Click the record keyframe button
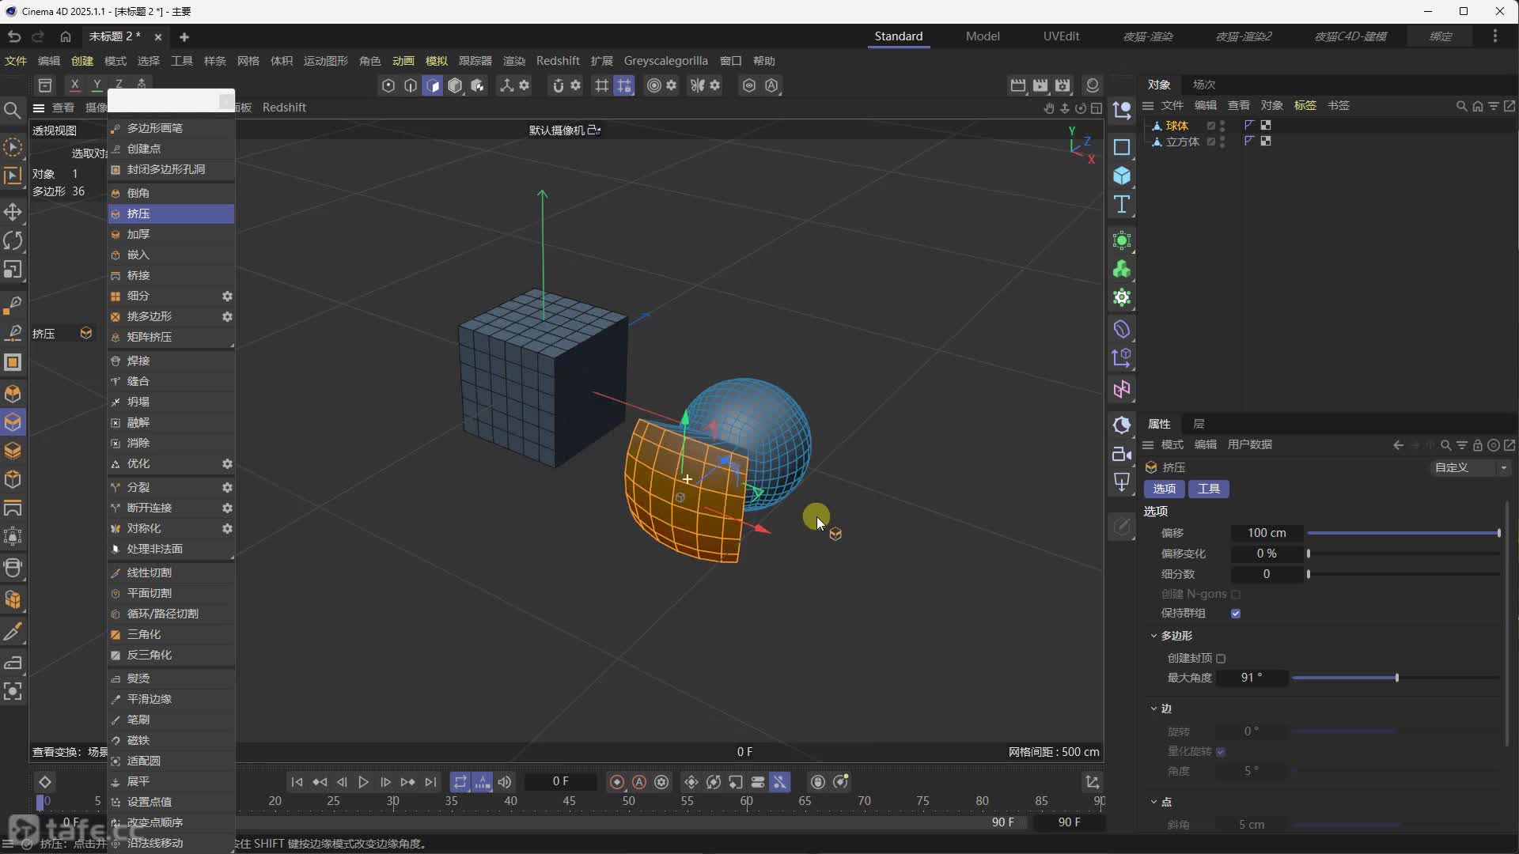Screen dimensions: 1519x854 pos(617,782)
